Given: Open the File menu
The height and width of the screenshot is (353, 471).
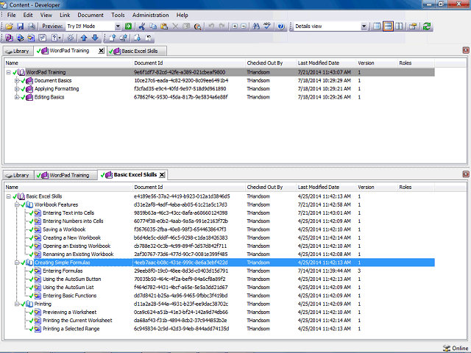Looking at the screenshot, I should click(x=12, y=15).
